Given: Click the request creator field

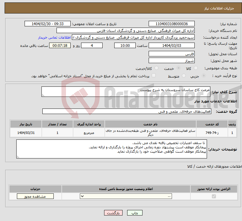Looking at the screenshot, I should (x=133, y=37).
